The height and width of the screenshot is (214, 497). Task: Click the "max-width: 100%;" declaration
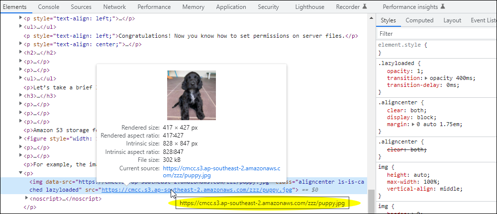pos(412,182)
